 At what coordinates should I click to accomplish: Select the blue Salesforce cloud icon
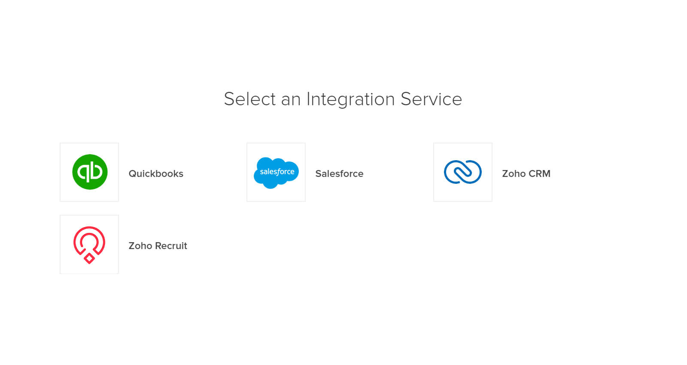[276, 173]
